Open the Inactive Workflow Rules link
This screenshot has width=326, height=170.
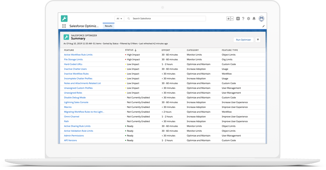pos(76,74)
